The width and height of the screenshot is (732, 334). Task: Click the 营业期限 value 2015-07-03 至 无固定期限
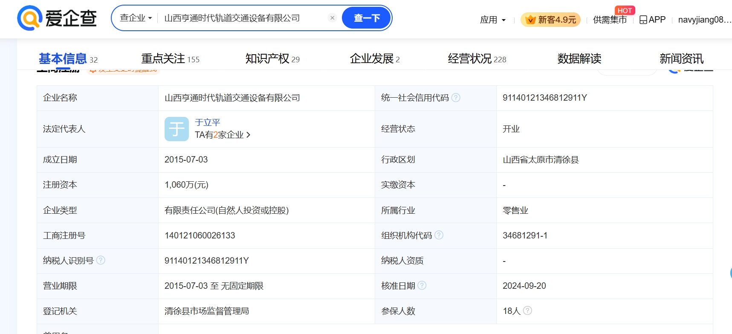coord(214,286)
